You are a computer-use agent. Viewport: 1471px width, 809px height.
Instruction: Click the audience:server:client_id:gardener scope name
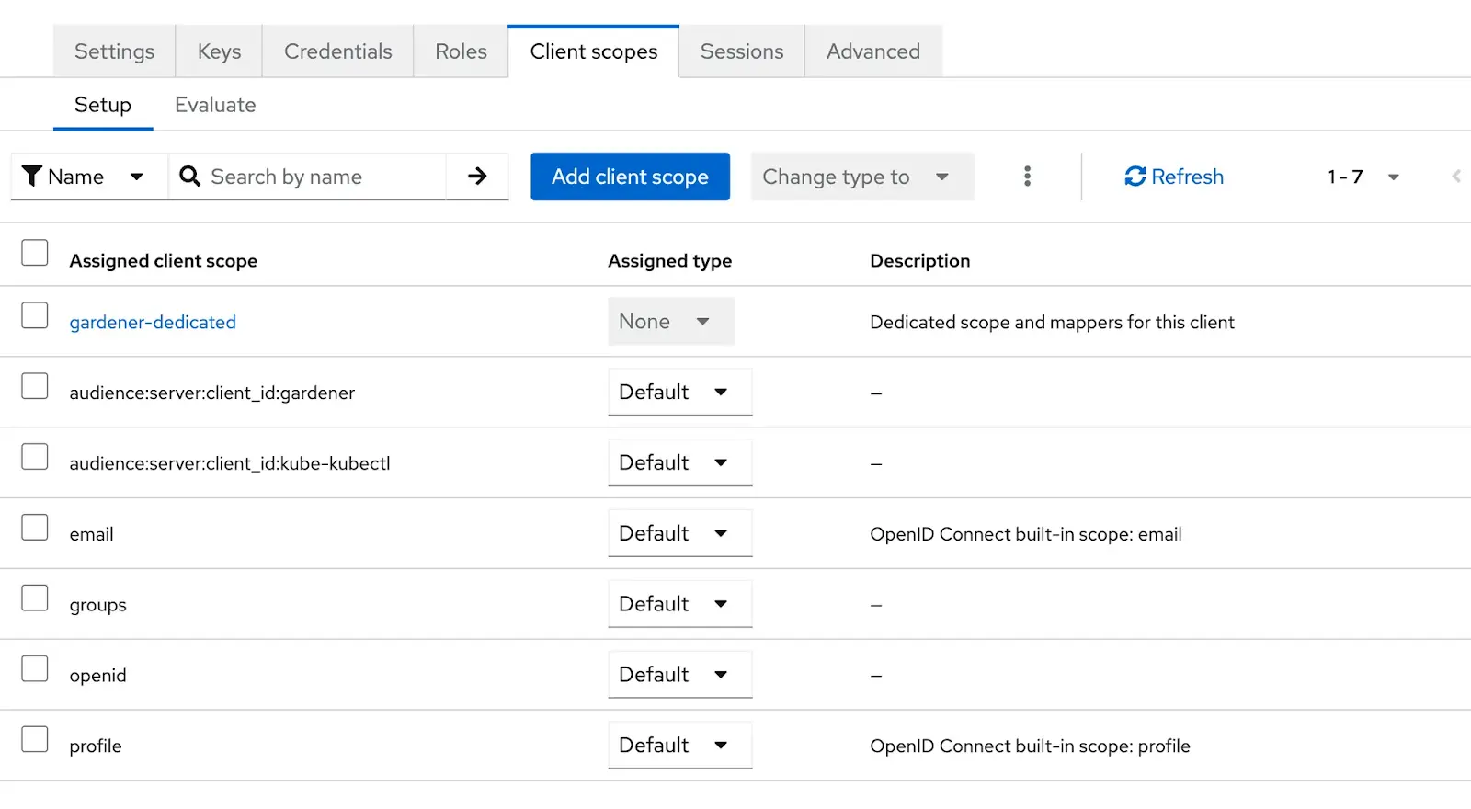[212, 393]
